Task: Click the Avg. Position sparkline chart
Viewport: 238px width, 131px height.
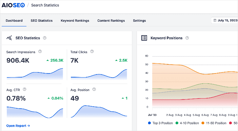Action: click(x=99, y=111)
